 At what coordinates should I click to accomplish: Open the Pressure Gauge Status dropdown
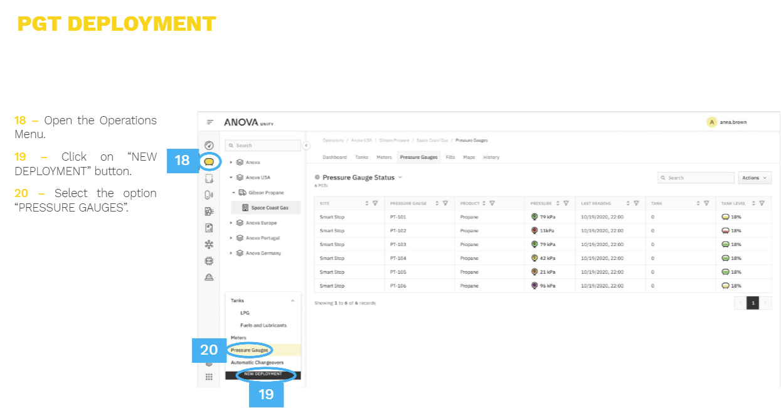pos(400,178)
